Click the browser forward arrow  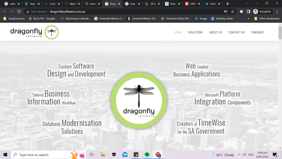[12, 12]
